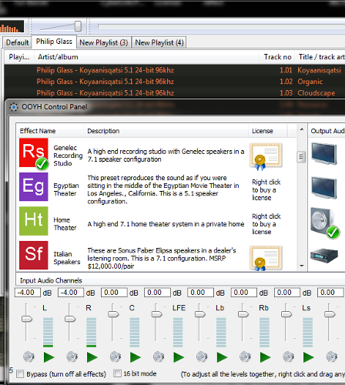Switch to the Default playlist tab
345x385 pixels.
pyautogui.click(x=17, y=42)
